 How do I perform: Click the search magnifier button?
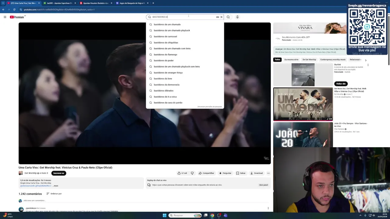point(228,17)
